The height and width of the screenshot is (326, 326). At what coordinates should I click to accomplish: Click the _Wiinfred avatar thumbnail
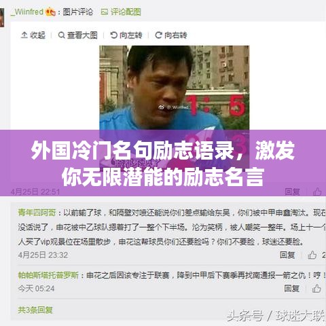[2, 18]
